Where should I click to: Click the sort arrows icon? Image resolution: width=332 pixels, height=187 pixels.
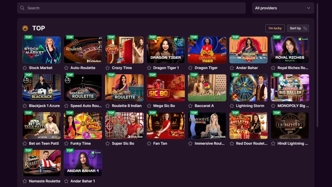[x=305, y=28]
